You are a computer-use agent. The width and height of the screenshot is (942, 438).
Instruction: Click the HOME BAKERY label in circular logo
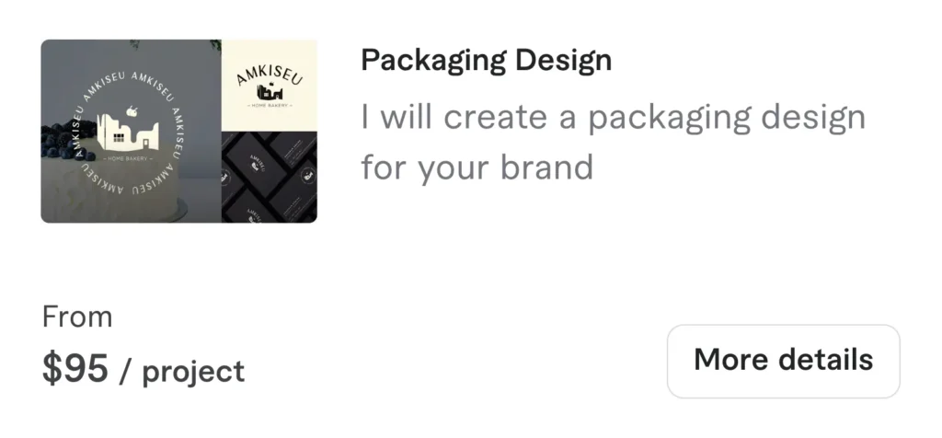(x=128, y=158)
